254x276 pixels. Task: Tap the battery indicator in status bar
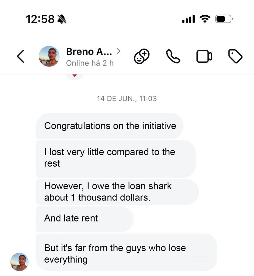point(223,19)
